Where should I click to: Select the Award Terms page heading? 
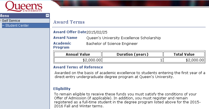(x=69, y=22)
